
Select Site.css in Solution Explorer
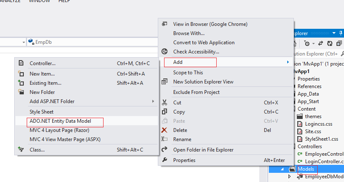point(313,131)
